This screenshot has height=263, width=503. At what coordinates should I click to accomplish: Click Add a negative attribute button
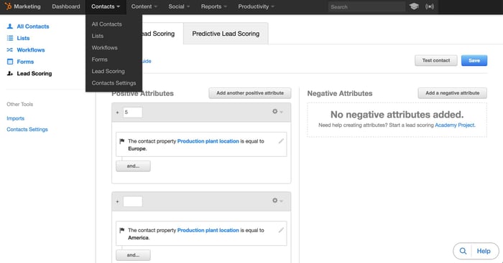(x=452, y=93)
